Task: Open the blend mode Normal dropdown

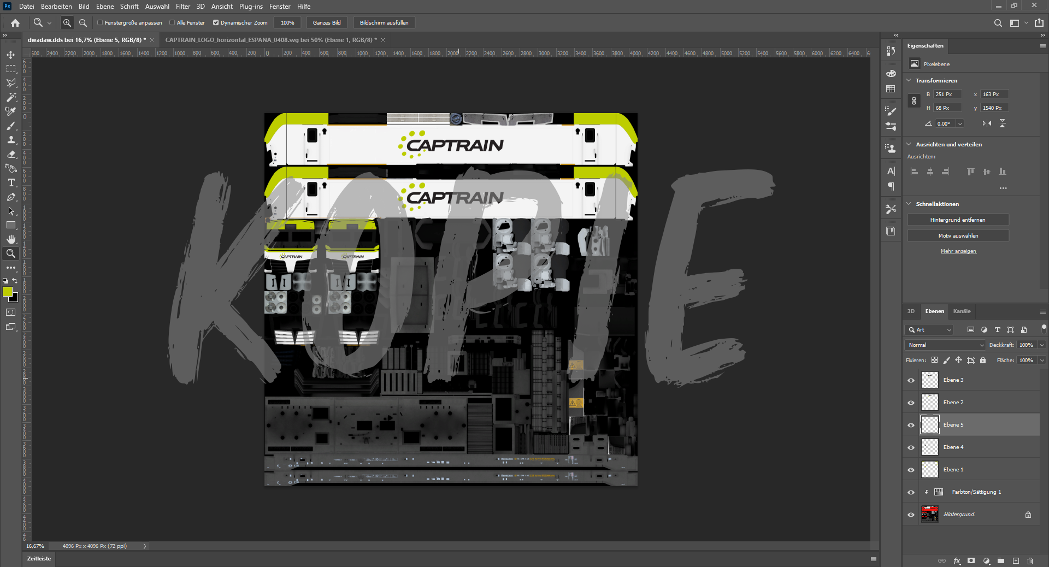Action: pos(945,345)
